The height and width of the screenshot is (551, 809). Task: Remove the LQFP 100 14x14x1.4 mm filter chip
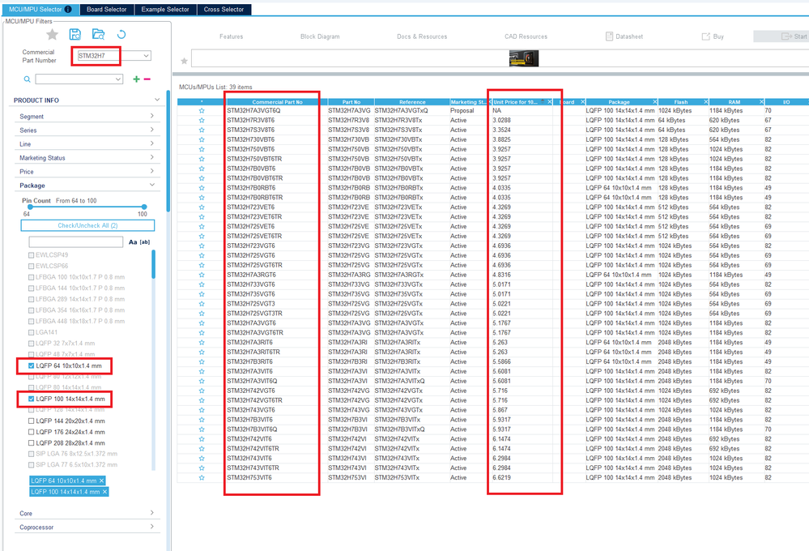pos(104,492)
